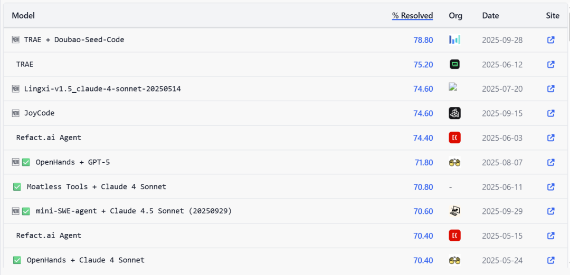Image resolution: width=570 pixels, height=275 pixels.
Task: Click the green org logo in TRAE 75.20 row
Action: point(455,64)
